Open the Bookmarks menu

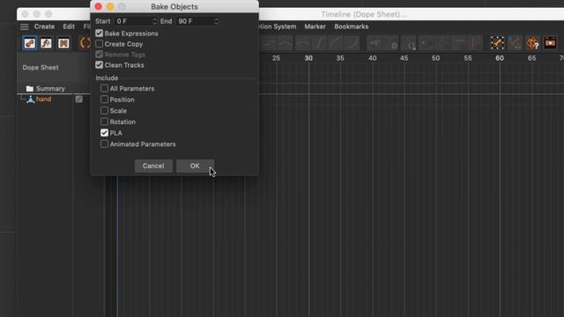click(x=351, y=26)
